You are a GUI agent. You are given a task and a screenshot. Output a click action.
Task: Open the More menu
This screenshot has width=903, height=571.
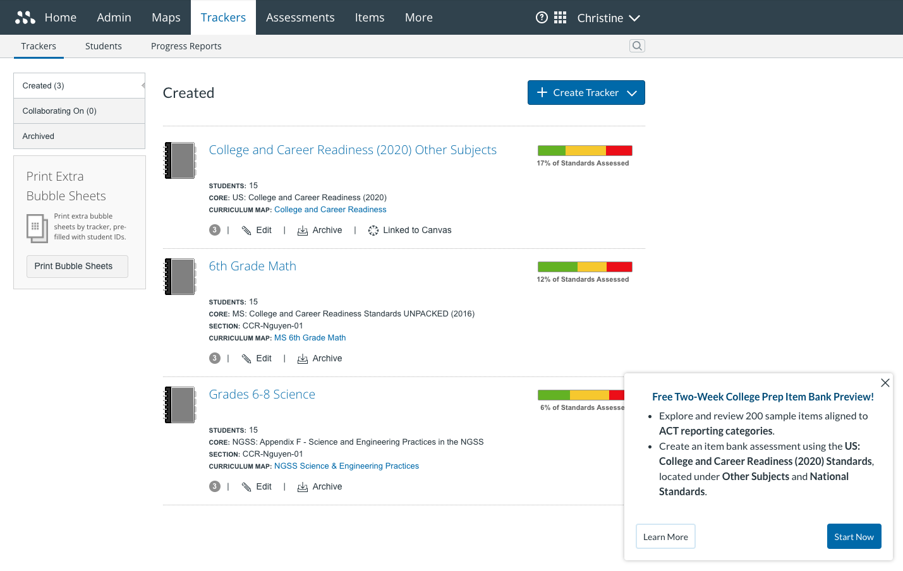(x=419, y=18)
